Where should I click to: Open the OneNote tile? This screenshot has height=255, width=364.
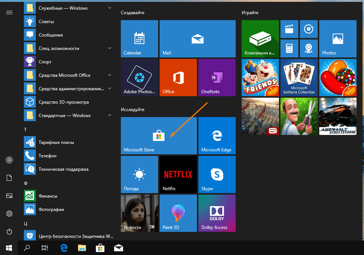click(217, 78)
